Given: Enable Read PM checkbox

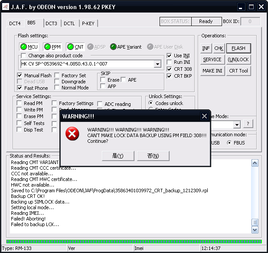Looking at the screenshot, I should click(20, 103).
